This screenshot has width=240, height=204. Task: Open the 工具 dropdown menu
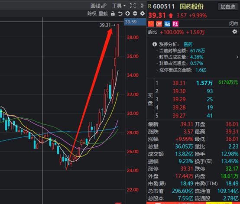point(119,6)
